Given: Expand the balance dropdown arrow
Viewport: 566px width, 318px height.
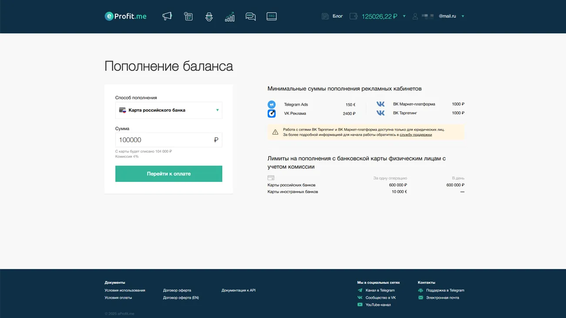Looking at the screenshot, I should 404,16.
